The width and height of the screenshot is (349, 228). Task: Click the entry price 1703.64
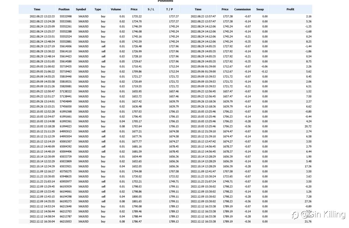point(137,126)
